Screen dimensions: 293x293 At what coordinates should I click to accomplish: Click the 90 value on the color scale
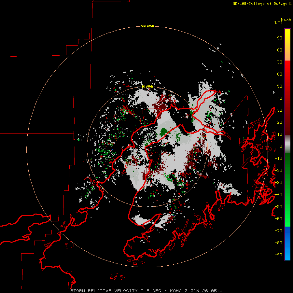[280, 38]
